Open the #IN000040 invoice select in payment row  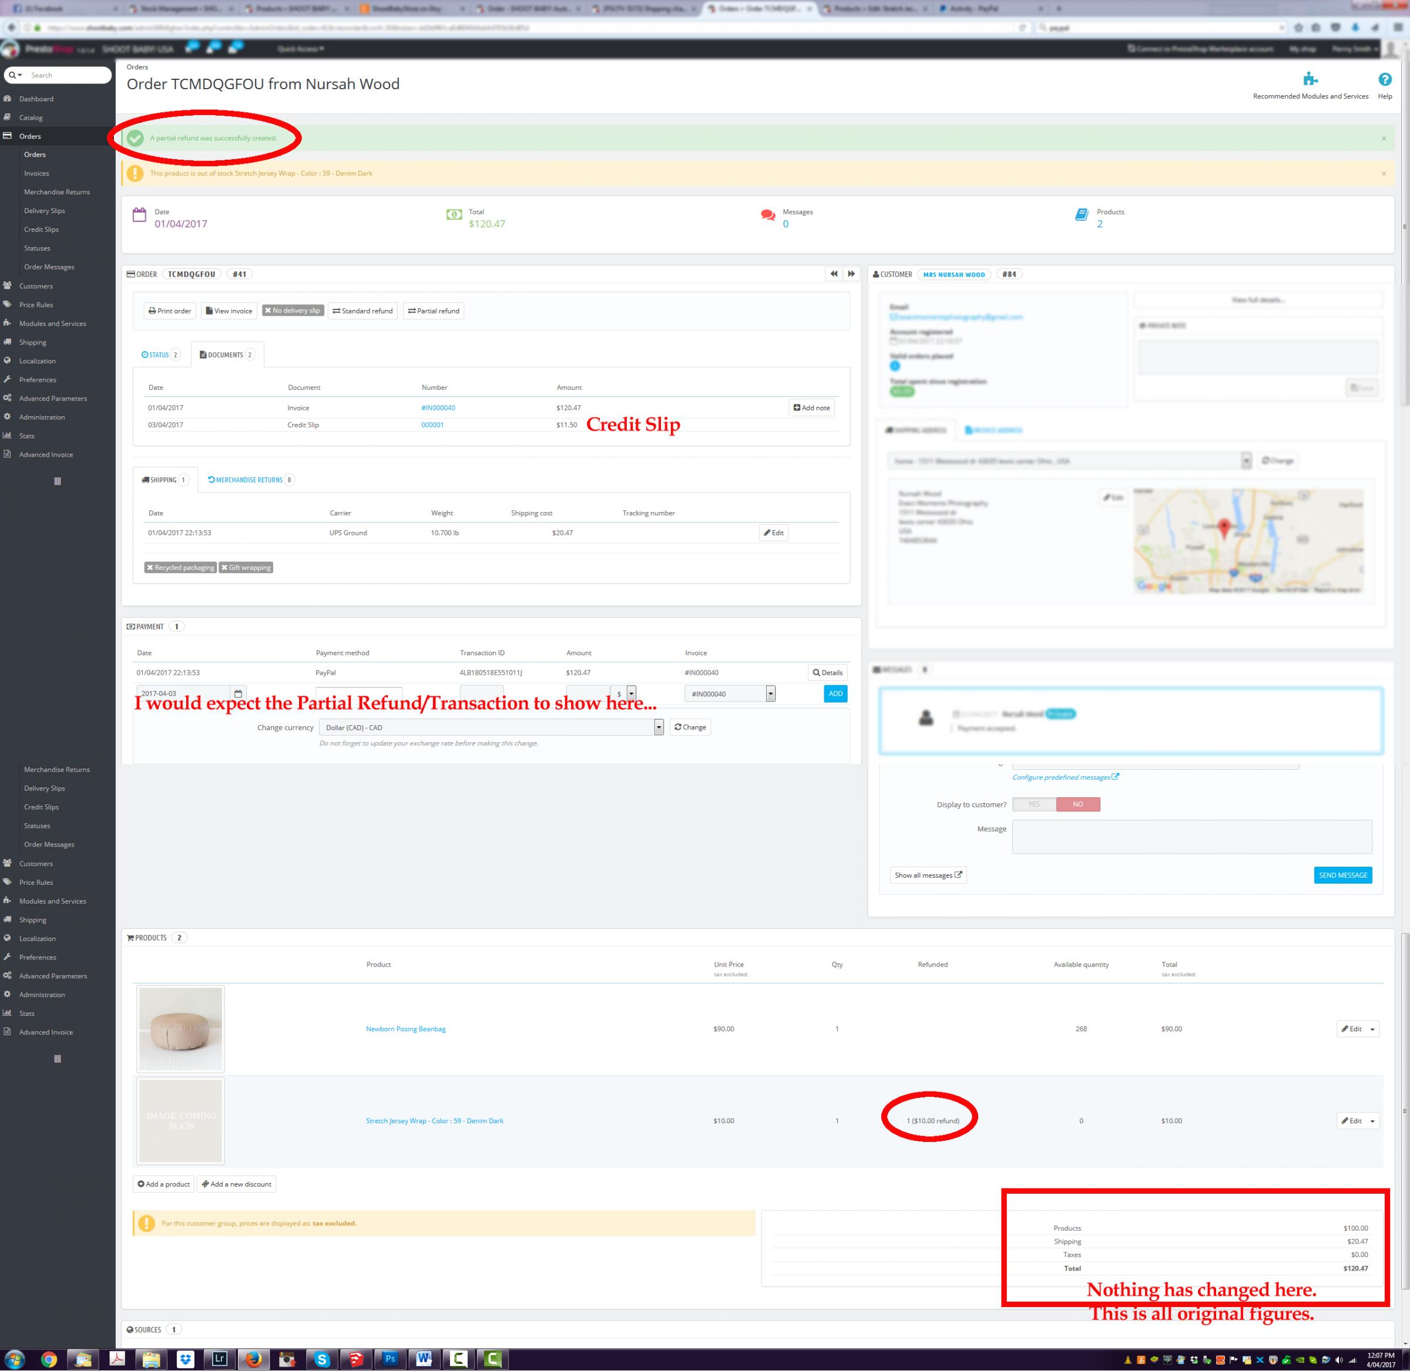730,693
